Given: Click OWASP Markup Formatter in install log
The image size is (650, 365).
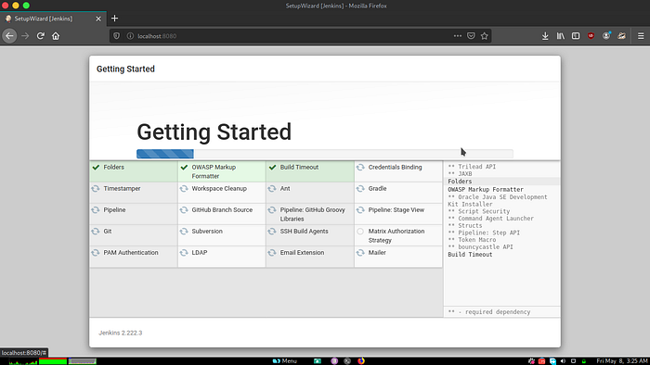Looking at the screenshot, I should pyautogui.click(x=486, y=189).
